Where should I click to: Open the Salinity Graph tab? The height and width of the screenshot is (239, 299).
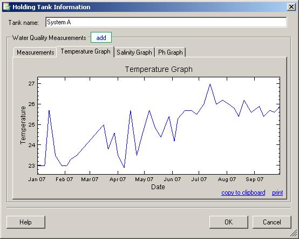pos(134,52)
